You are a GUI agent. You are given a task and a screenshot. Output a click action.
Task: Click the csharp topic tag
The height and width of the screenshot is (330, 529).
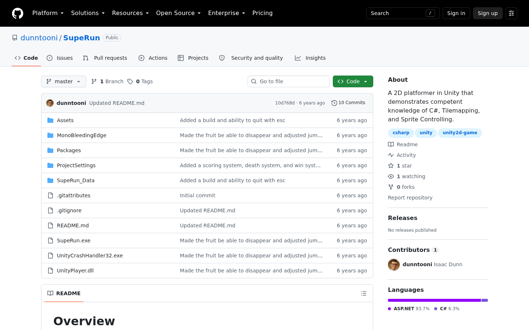click(401, 133)
